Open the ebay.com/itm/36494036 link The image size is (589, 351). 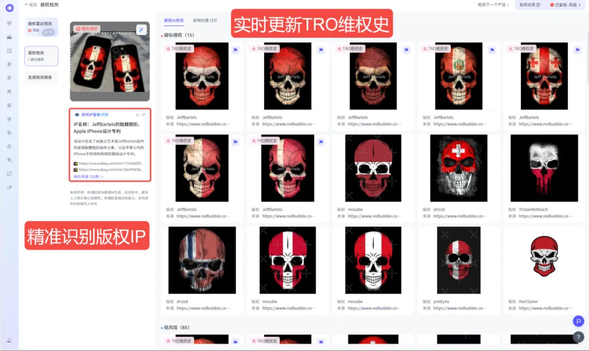click(111, 170)
